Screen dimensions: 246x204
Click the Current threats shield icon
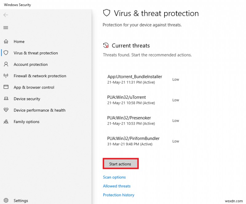(106, 45)
